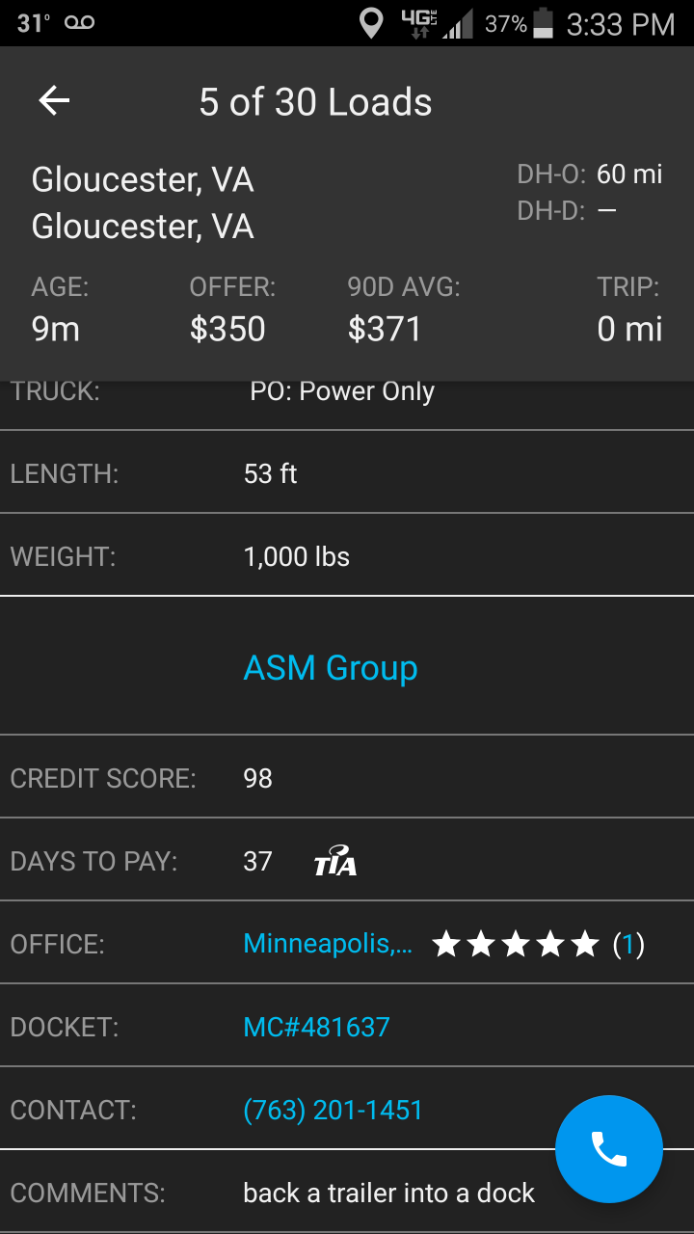Call contact number (763) 201-1451
The height and width of the screenshot is (1234, 694).
click(x=333, y=1110)
